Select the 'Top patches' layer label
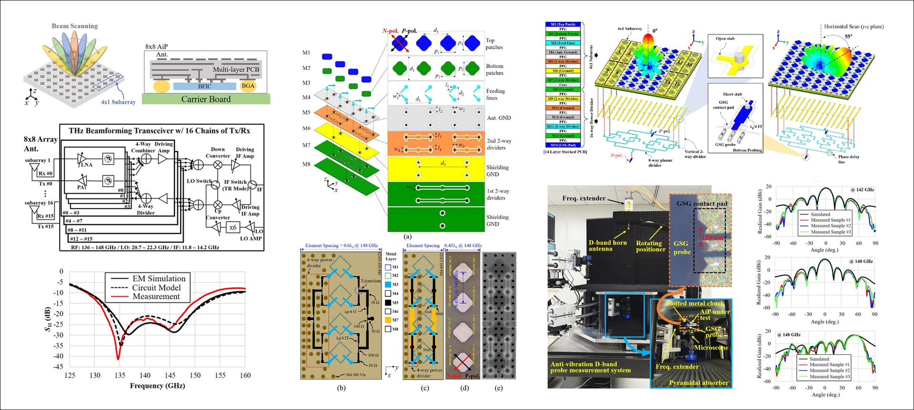This screenshot has height=410, width=914. 494,44
